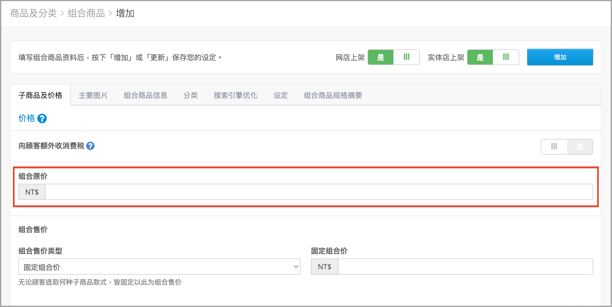Focus the 组合原价 price input field
The image size is (612, 307).
tap(319, 192)
